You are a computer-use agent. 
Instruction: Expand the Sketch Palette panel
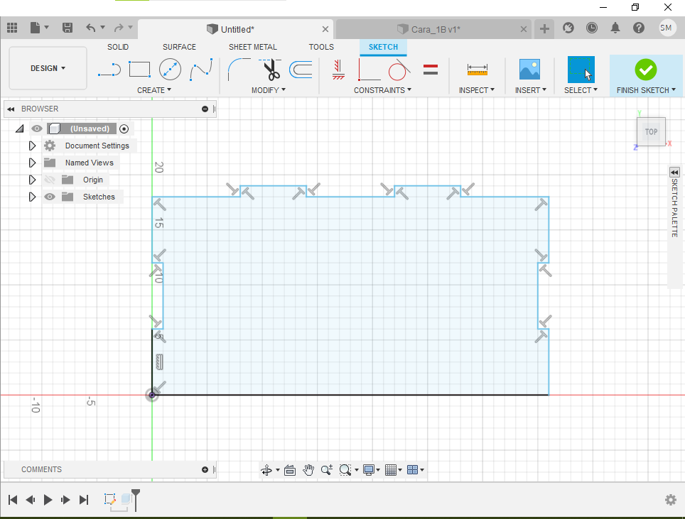coord(674,173)
